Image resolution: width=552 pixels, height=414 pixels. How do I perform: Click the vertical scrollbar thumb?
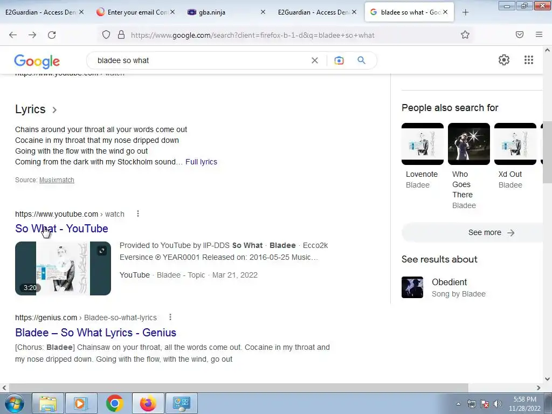[x=547, y=152]
